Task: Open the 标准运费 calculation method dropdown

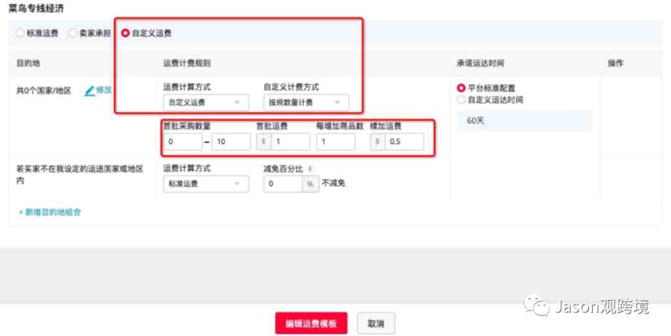Action: [x=206, y=184]
